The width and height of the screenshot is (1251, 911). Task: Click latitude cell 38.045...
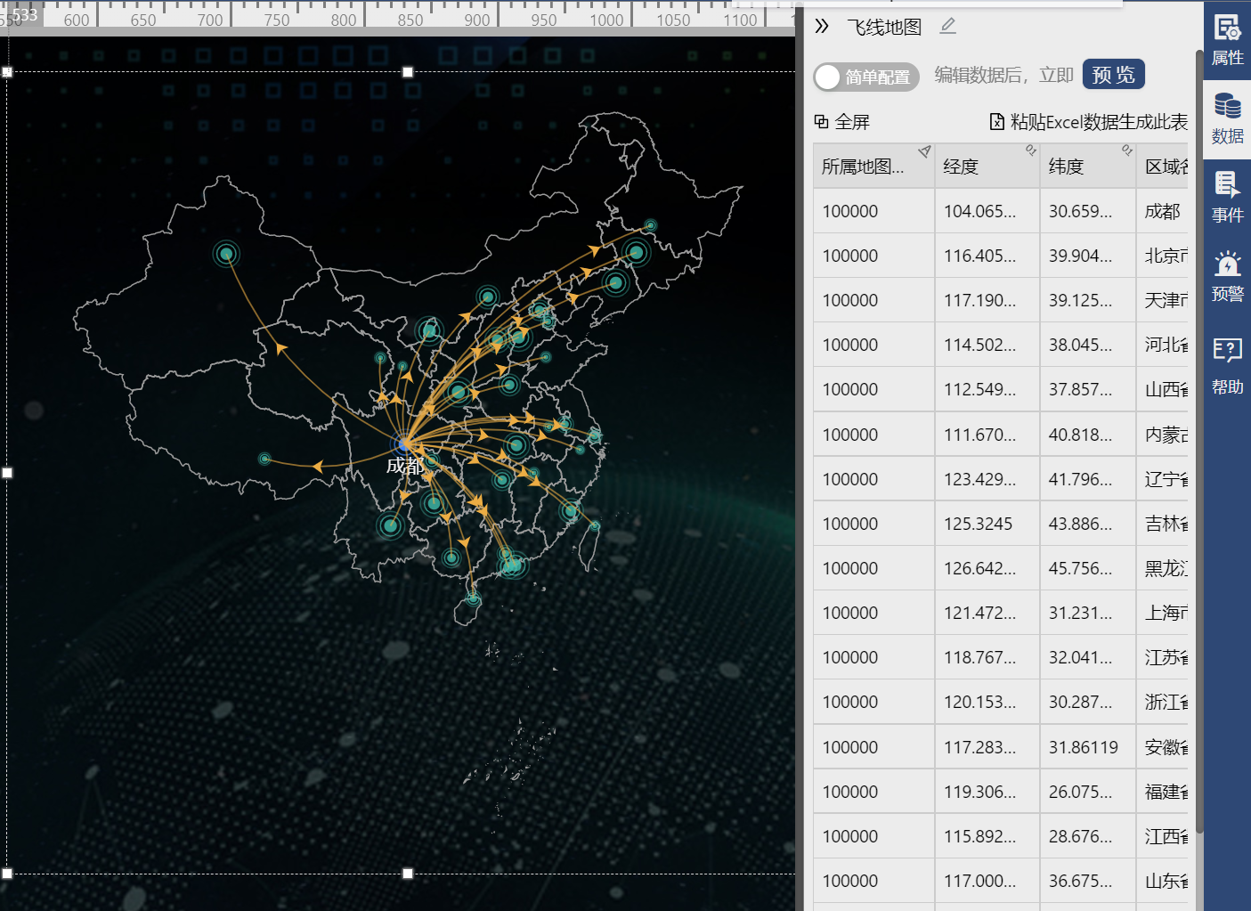coord(1088,345)
